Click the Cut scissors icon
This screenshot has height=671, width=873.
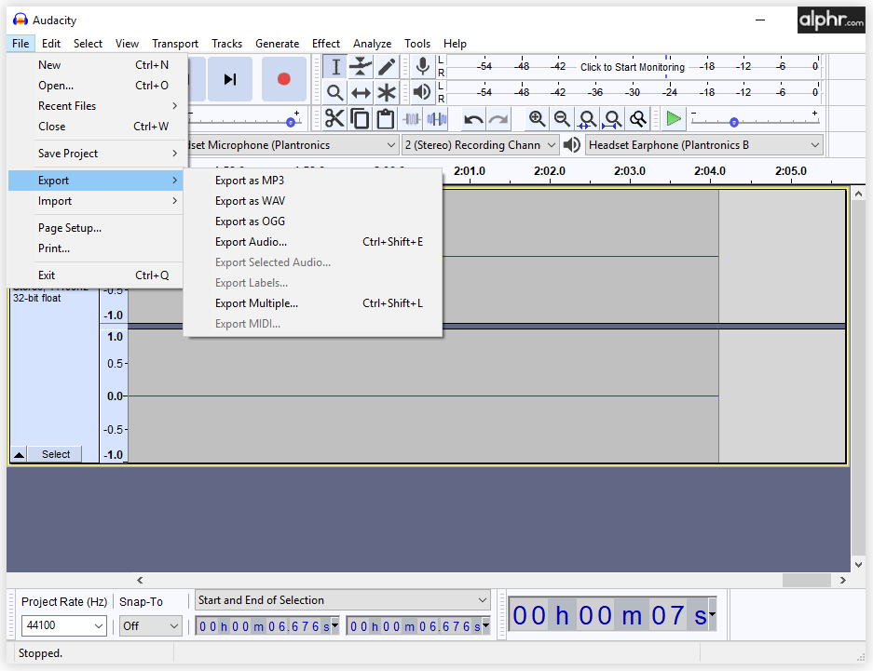tap(334, 119)
